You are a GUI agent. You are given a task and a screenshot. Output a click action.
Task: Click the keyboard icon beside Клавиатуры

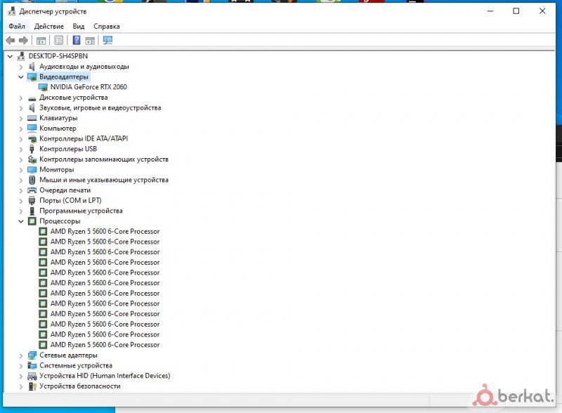32,118
